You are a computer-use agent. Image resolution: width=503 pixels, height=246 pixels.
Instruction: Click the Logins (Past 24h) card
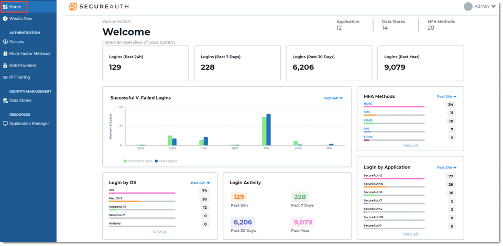click(x=145, y=63)
